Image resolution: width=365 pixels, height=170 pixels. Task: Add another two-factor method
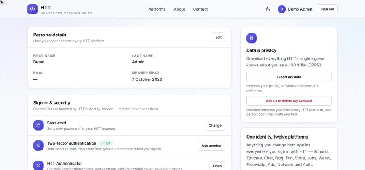pyautogui.click(x=211, y=146)
